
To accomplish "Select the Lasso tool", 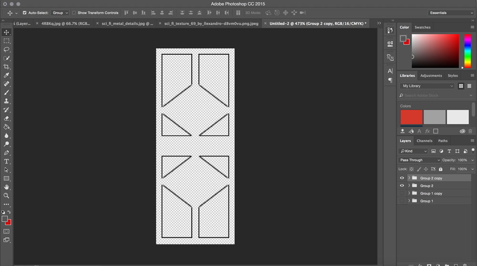I will 7,50.
